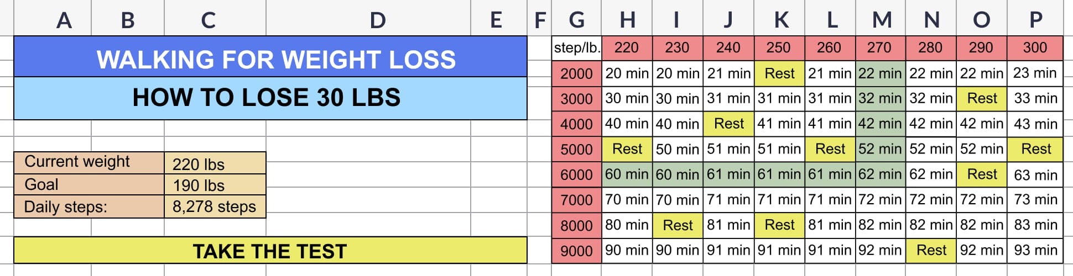Image resolution: width=1073 pixels, height=276 pixels.
Task: Click the Current weight label cell
Action: click(x=88, y=162)
